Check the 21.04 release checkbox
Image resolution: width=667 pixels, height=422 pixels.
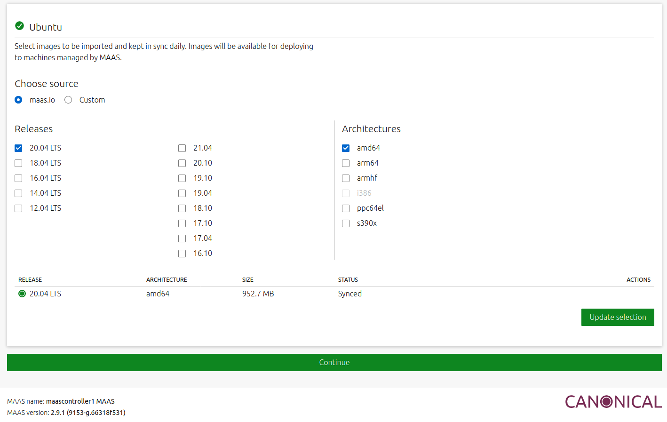pyautogui.click(x=182, y=148)
